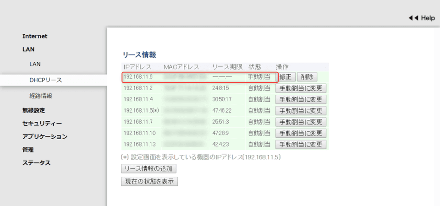Click the Help double-arrow icon
The height and width of the screenshot is (206, 440).
[x=413, y=18]
